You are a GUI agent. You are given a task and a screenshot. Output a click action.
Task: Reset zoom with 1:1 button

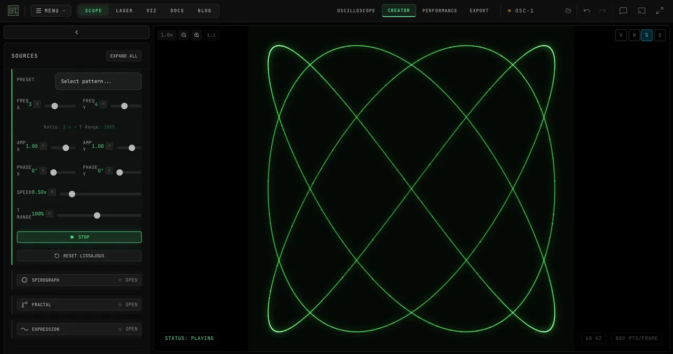tap(211, 35)
